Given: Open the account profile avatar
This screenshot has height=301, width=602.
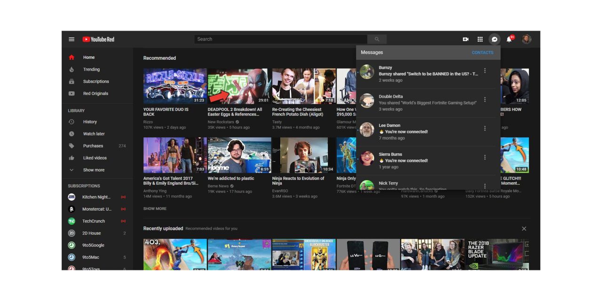Looking at the screenshot, I should (x=527, y=40).
